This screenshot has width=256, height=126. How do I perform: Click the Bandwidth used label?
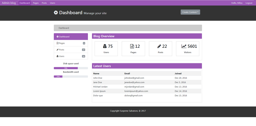coord(71,72)
